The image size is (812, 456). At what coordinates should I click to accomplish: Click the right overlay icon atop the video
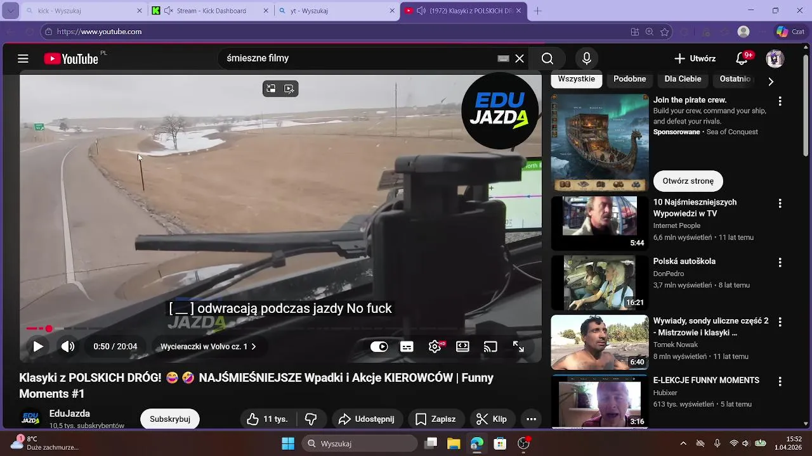pos(289,89)
